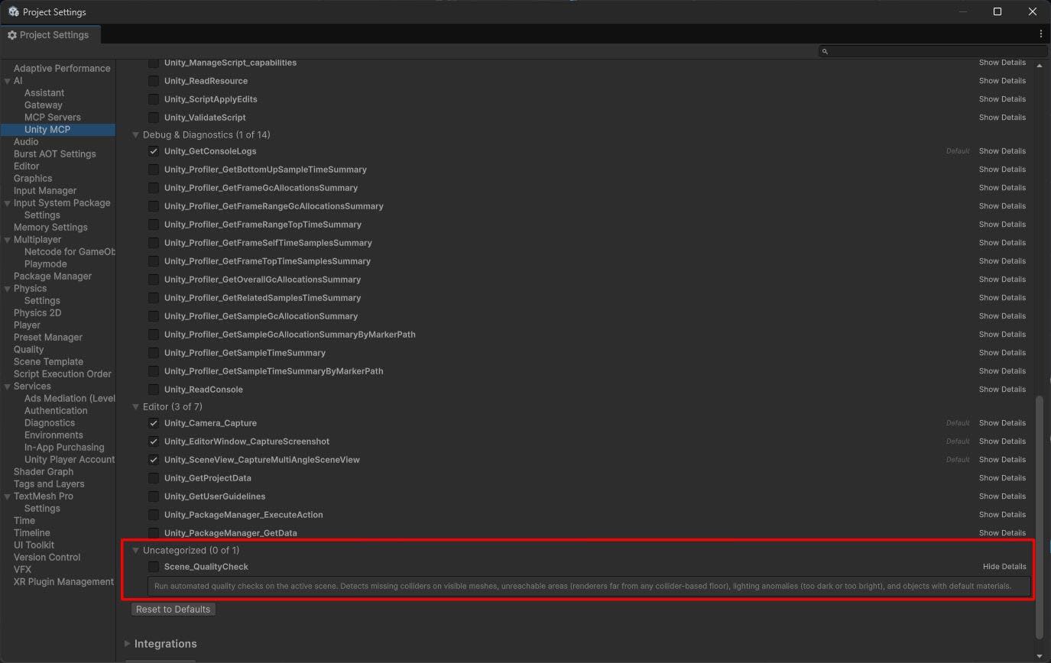1051x663 pixels.
Task: Expand the Integrations section
Action: tap(127, 644)
